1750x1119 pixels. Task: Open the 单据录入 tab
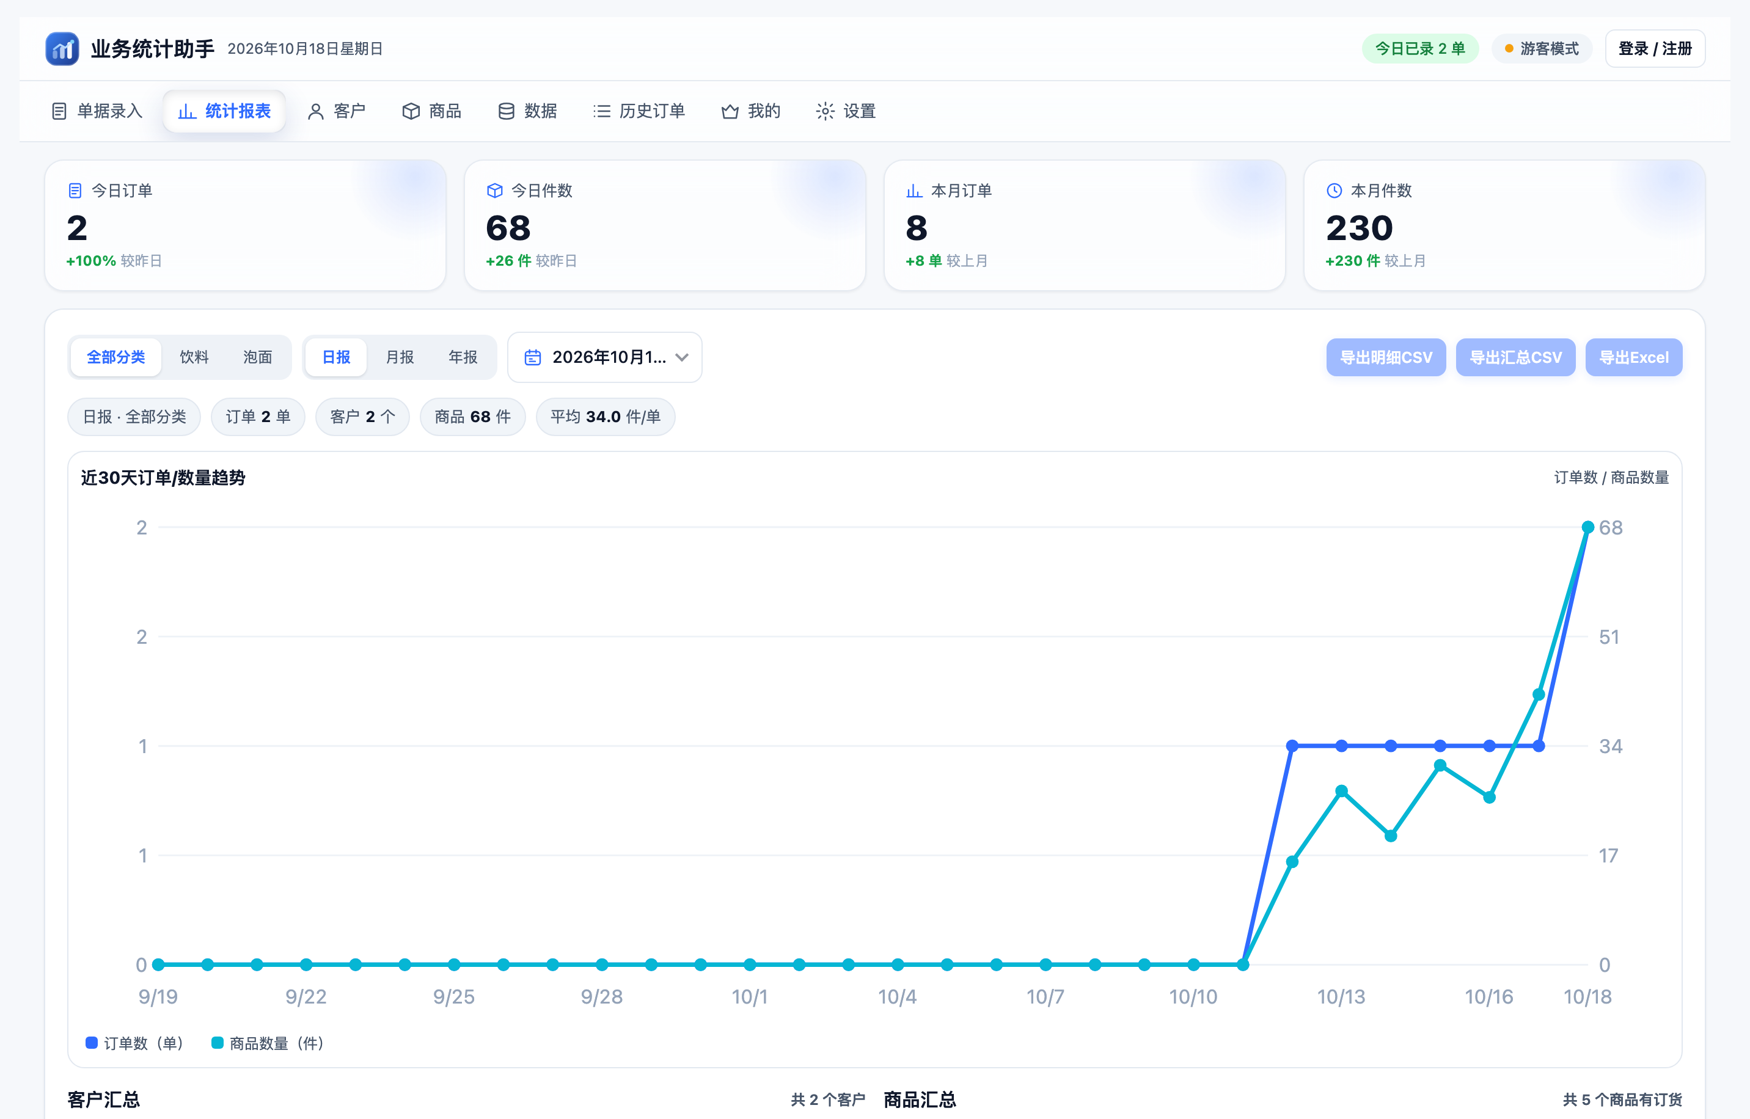(97, 111)
